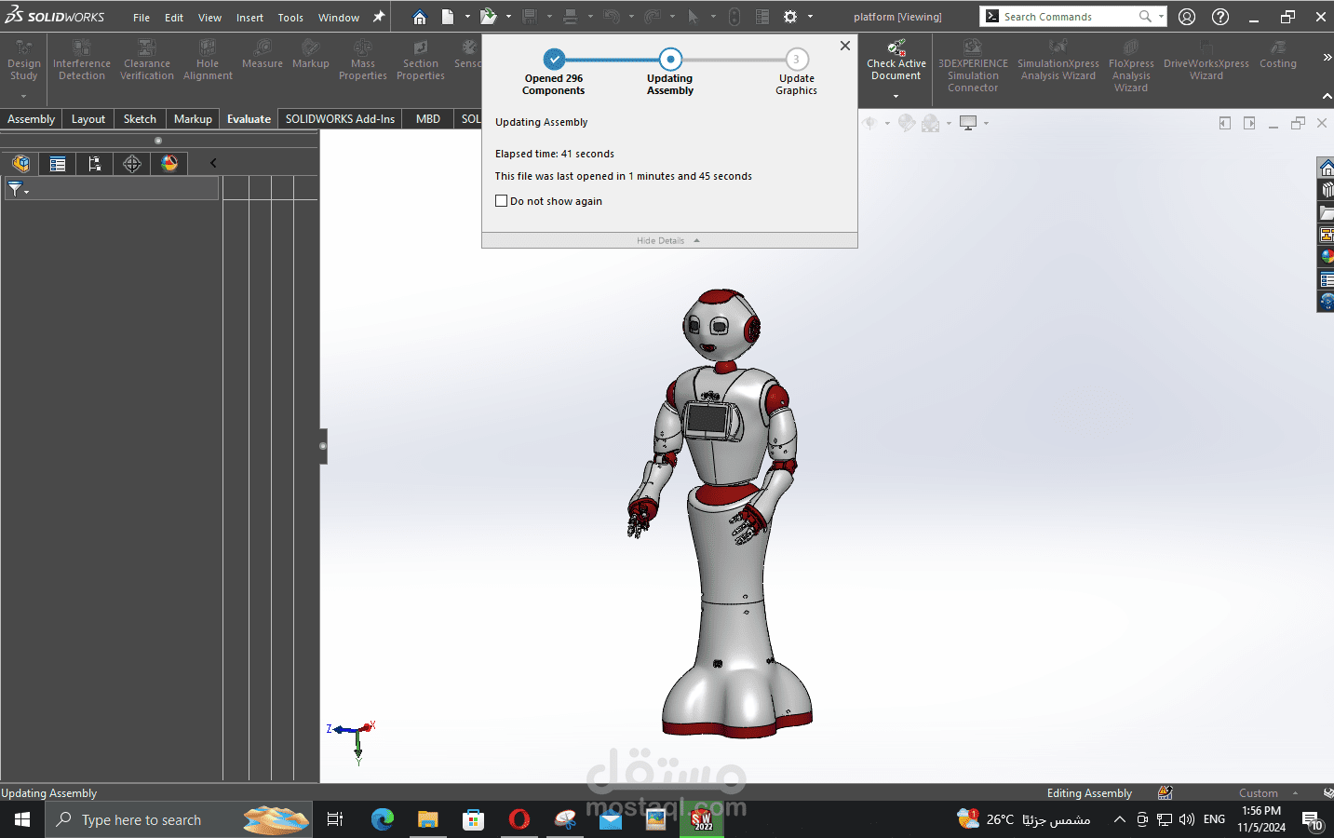This screenshot has height=838, width=1334.
Task: Open the Tools menu
Action: (290, 18)
